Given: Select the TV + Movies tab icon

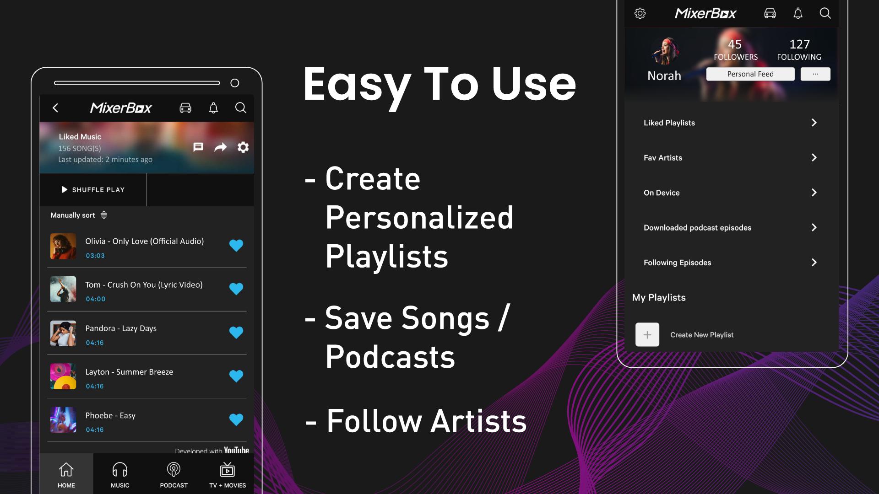Looking at the screenshot, I should [227, 470].
